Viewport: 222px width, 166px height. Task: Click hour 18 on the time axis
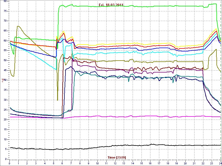(168, 163)
